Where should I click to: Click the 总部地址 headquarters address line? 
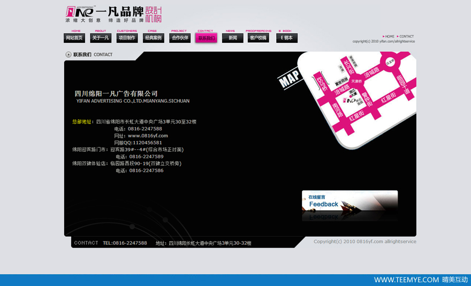point(134,122)
